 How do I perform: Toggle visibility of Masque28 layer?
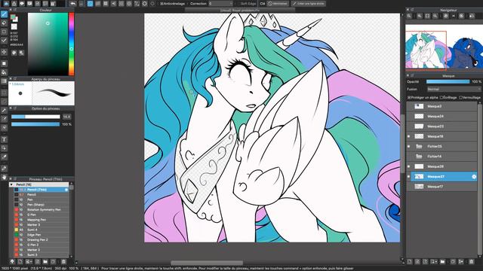tap(409, 166)
